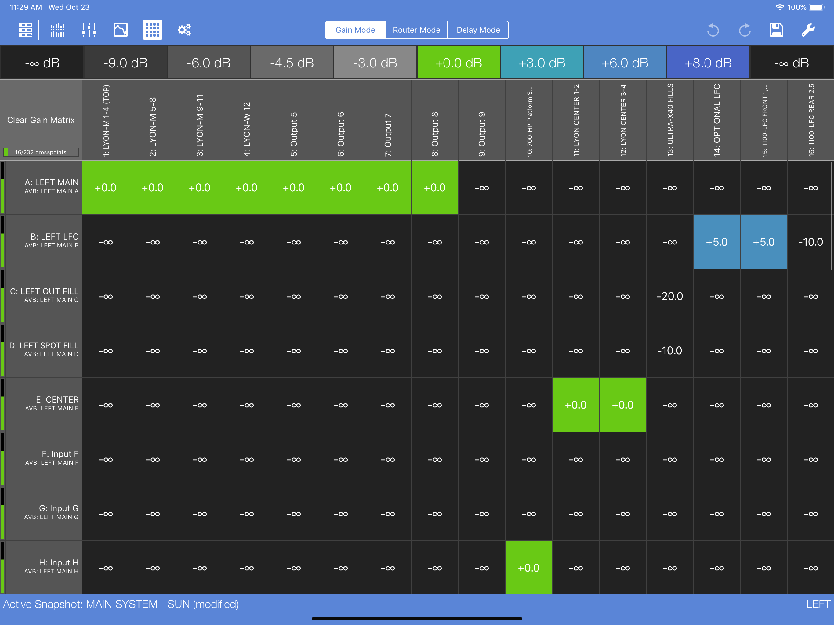Tap the crosspoint Input F to Output 5
This screenshot has width=834, height=625.
point(294,459)
